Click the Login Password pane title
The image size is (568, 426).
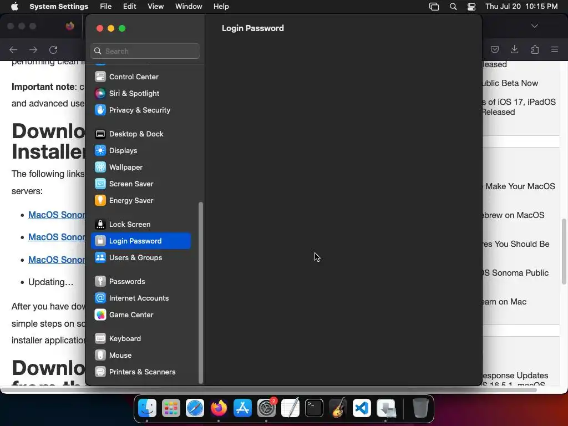pos(253,28)
